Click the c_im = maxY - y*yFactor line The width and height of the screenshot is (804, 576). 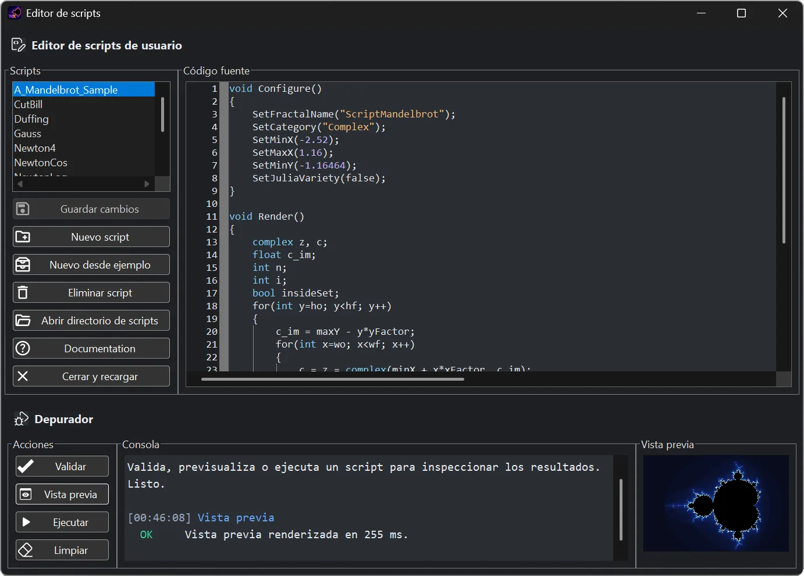pos(345,331)
